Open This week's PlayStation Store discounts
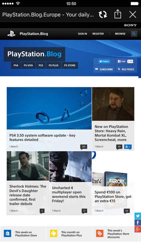Viewport: 141px width, 251px height. click(x=115, y=234)
